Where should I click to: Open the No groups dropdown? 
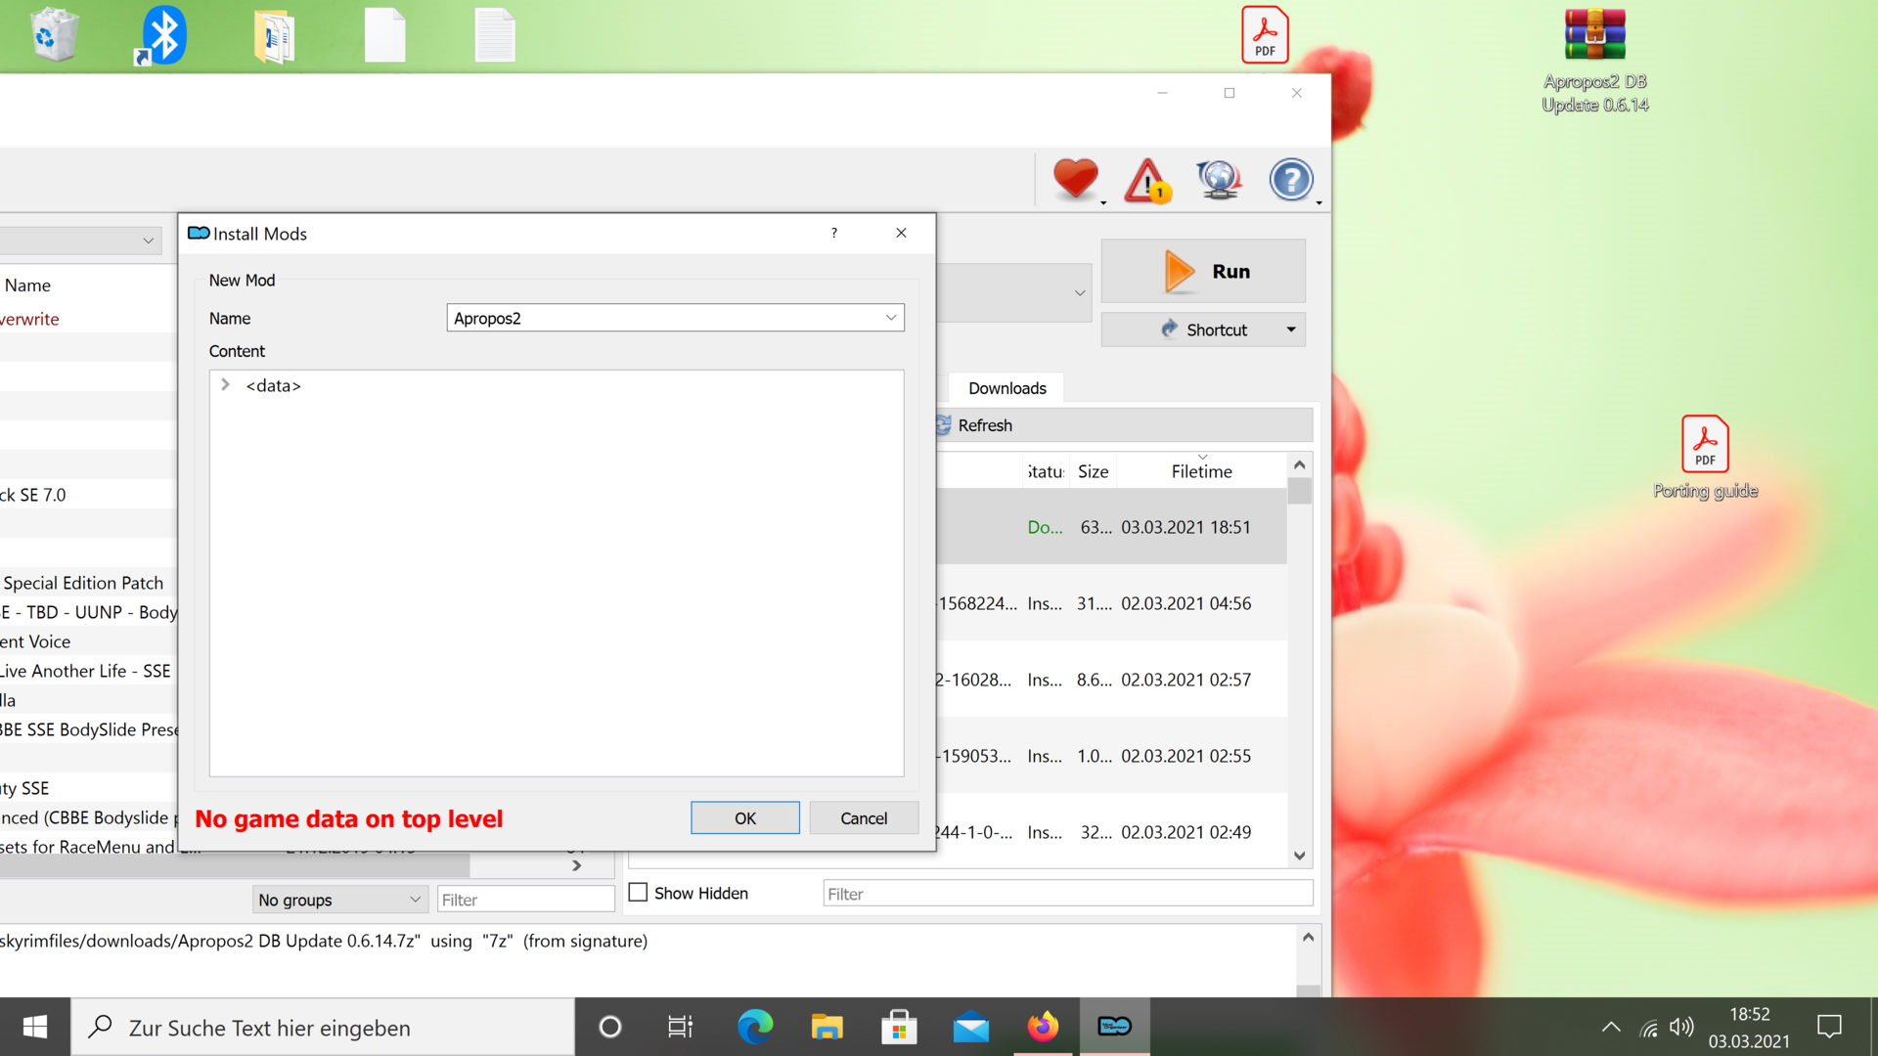point(339,900)
